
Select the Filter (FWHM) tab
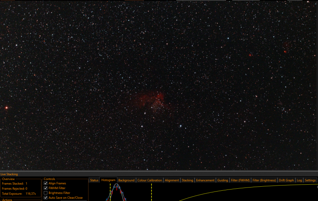pos(240,180)
